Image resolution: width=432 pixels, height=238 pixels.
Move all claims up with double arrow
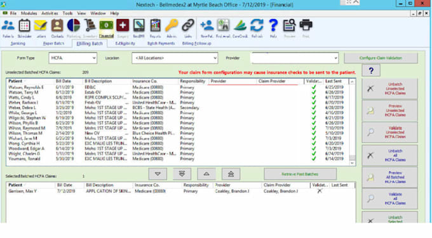[231, 174]
